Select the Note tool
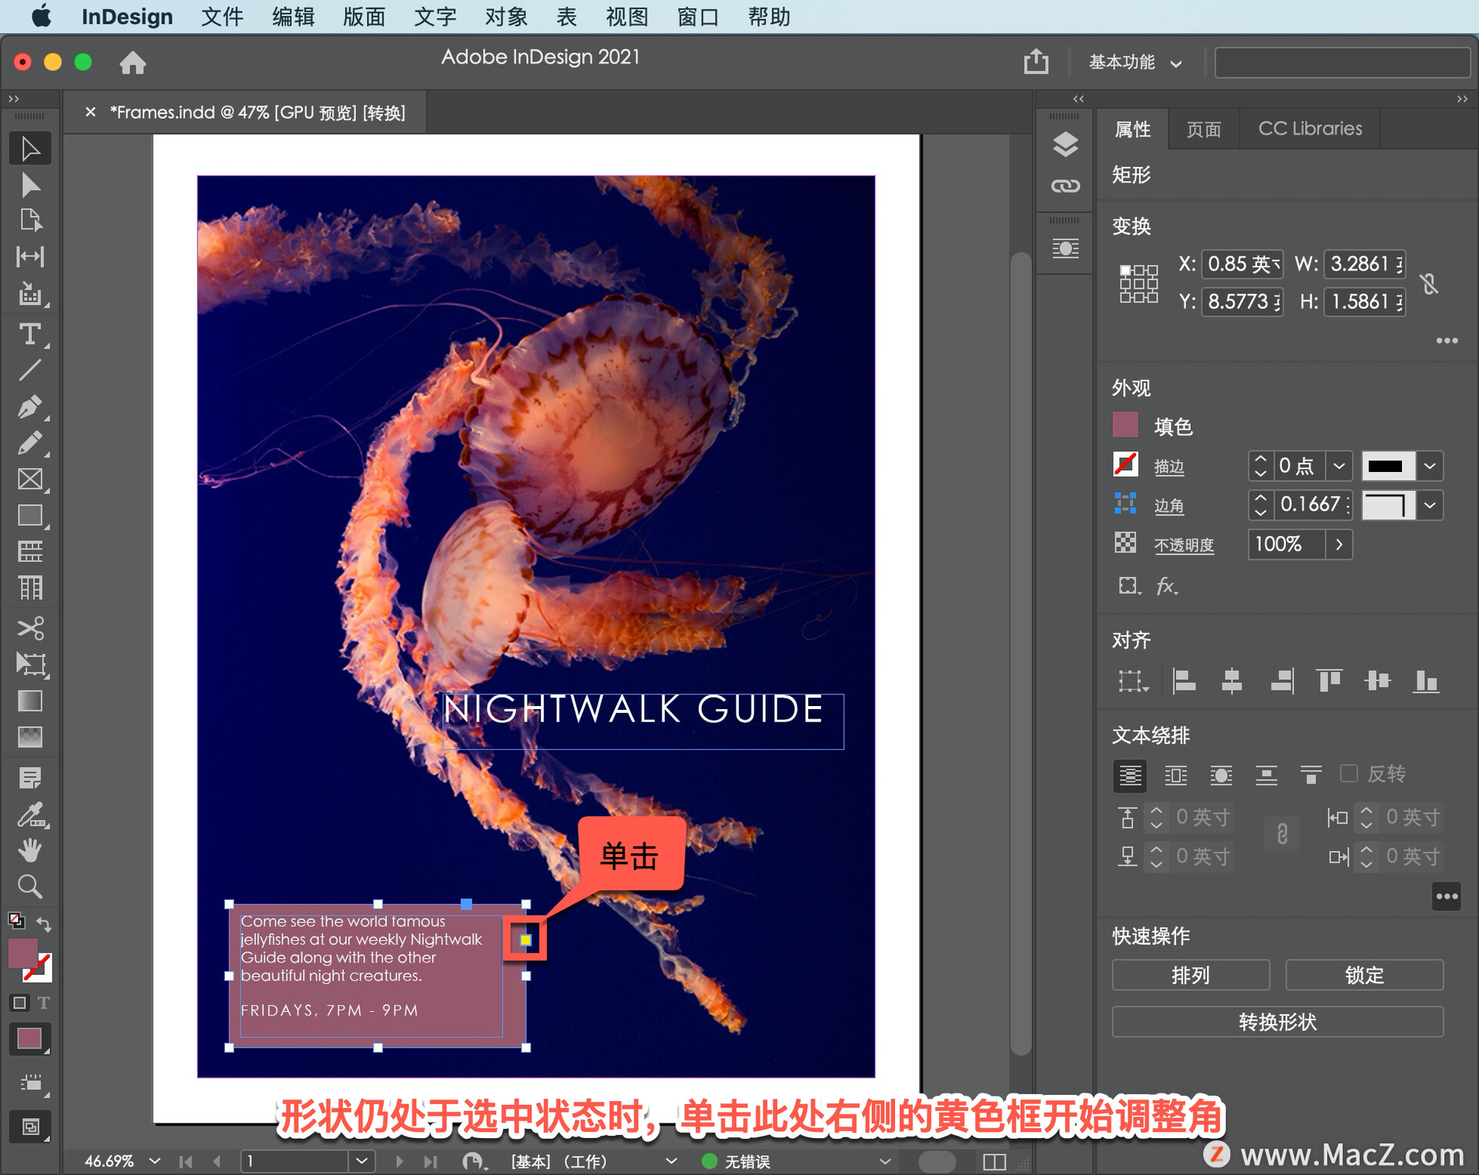This screenshot has height=1175, width=1479. 30,778
